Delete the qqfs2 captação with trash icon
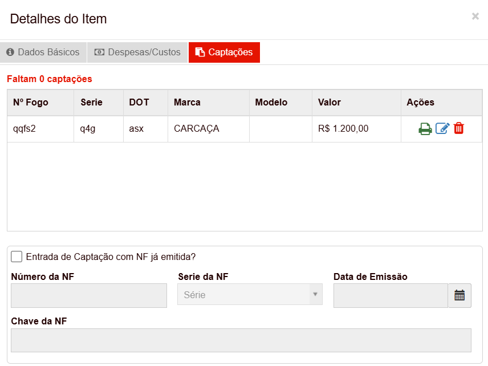 459,128
